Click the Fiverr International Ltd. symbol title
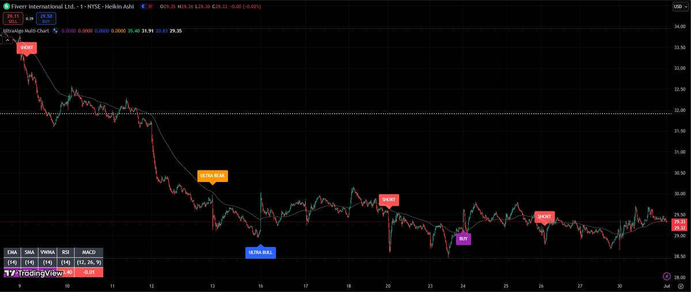This screenshot has height=292, width=691. coord(44,6)
